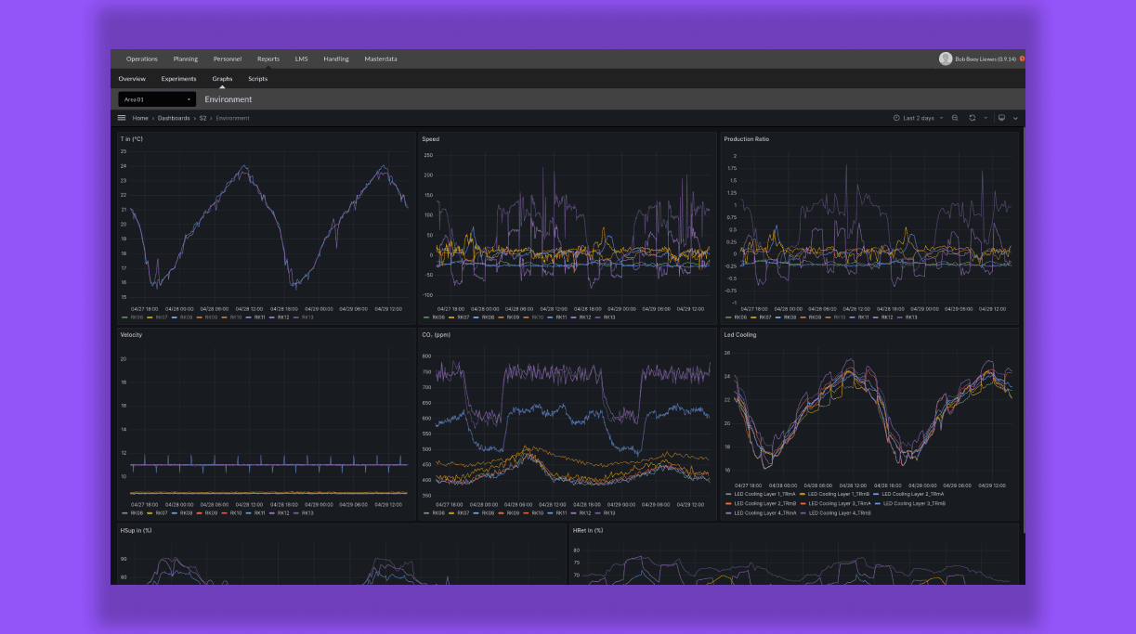
Task: Toggle LED Cooling Layer 3_TRmB series
Action: 914,503
